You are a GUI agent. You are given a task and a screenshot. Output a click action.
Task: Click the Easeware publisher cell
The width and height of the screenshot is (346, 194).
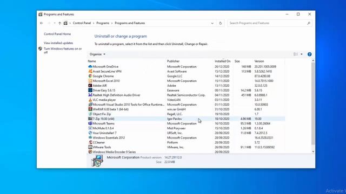(x=173, y=90)
